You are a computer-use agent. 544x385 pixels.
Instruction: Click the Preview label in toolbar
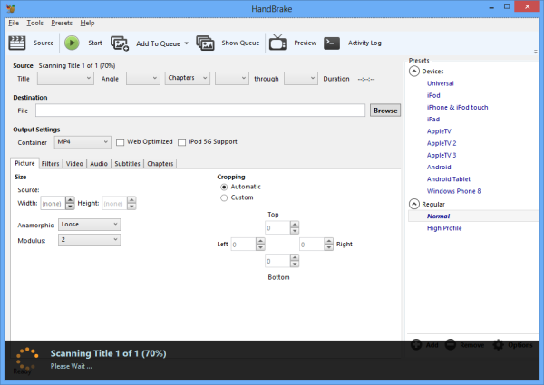click(x=306, y=43)
